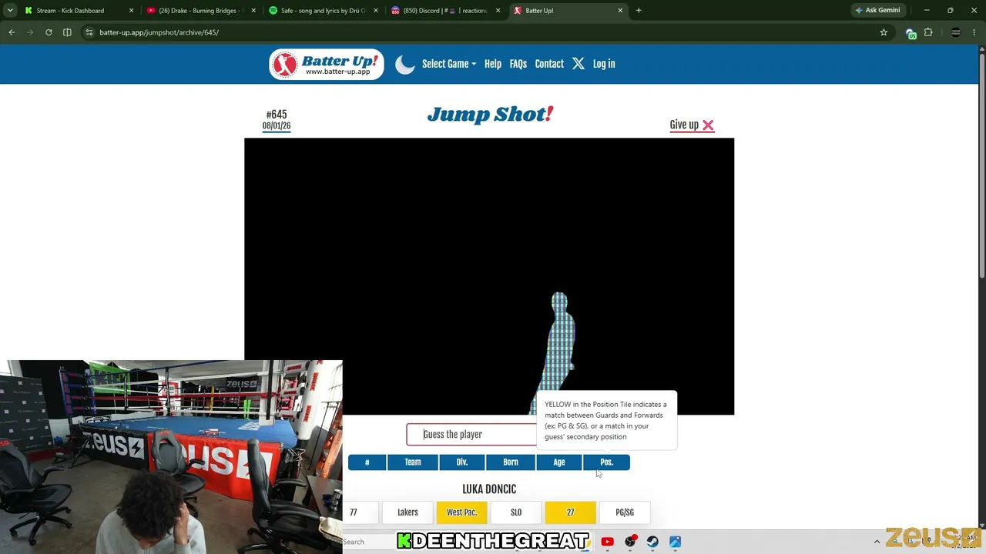
Task: Open OBS Studio from the taskbar
Action: pos(630,542)
